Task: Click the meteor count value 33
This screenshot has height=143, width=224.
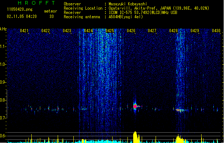Action: coord(52,16)
